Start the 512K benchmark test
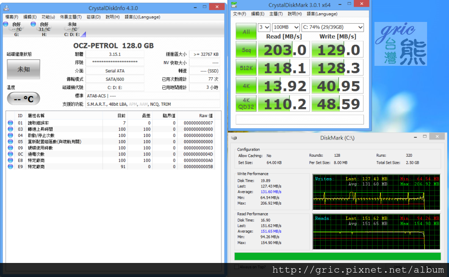Screen dimensions: 449x277 (246, 68)
